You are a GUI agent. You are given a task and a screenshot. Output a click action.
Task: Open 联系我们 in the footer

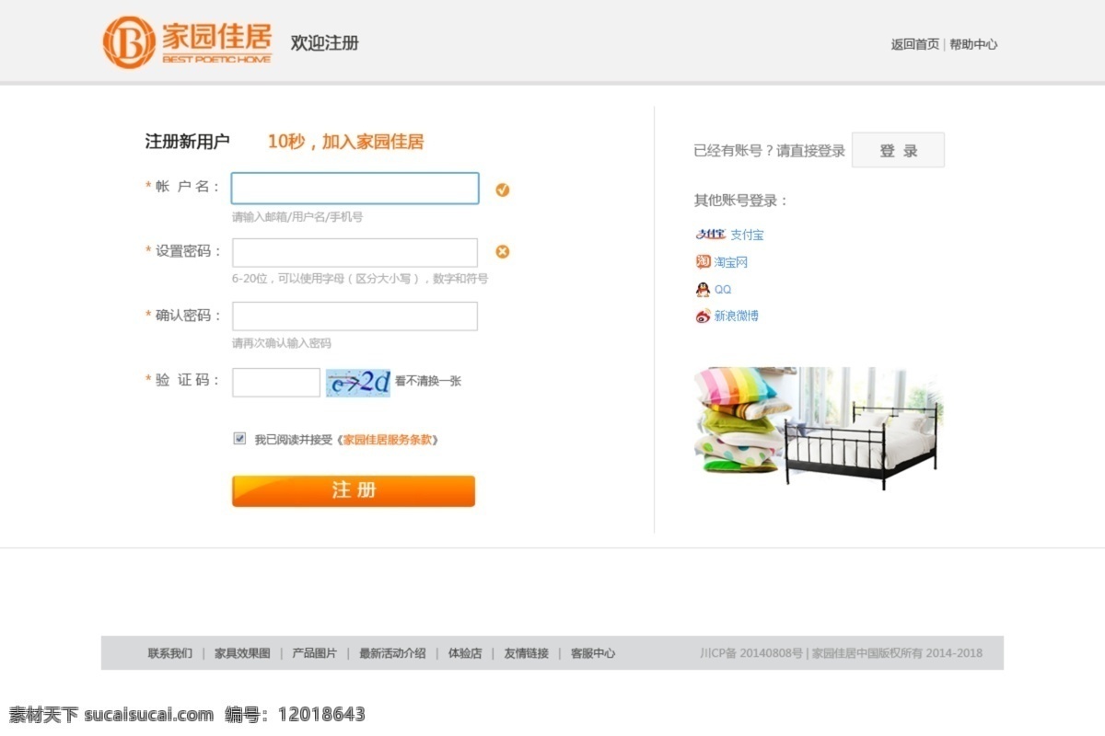click(170, 653)
